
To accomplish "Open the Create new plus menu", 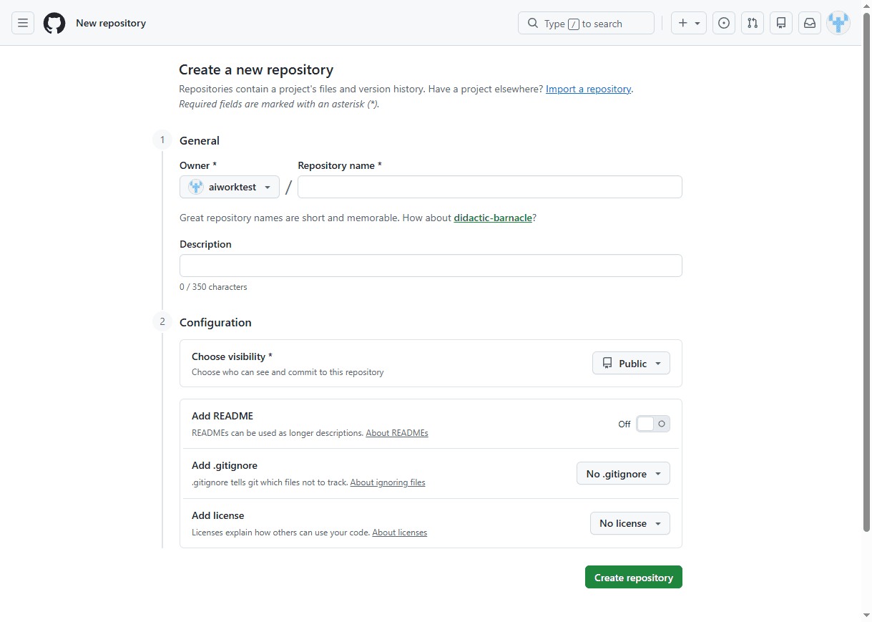I will (x=689, y=23).
